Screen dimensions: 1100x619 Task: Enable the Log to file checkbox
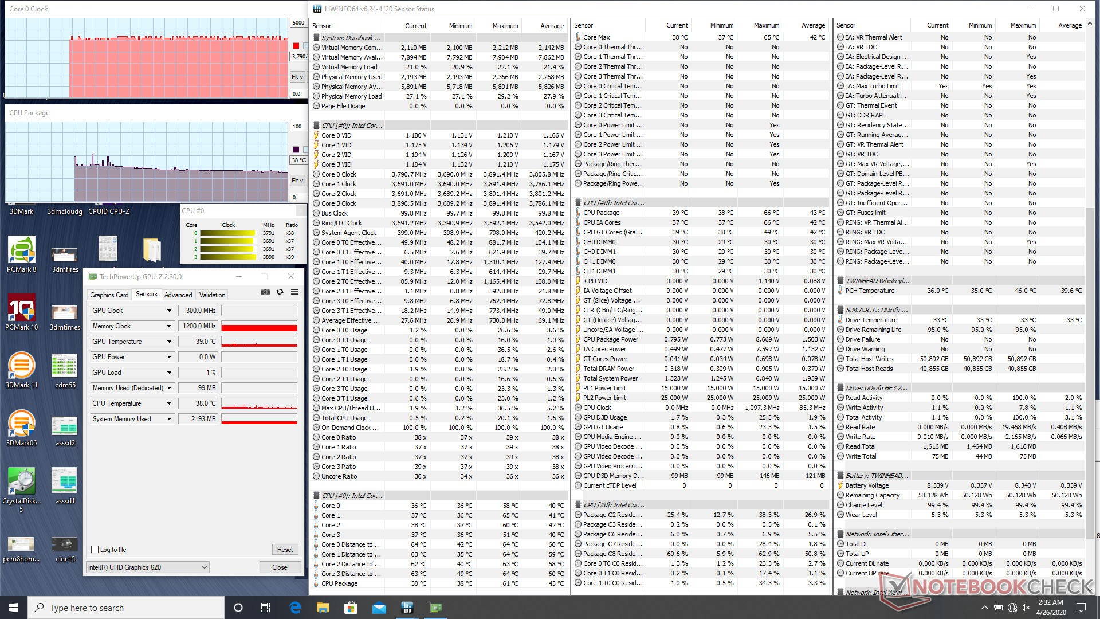coord(95,549)
